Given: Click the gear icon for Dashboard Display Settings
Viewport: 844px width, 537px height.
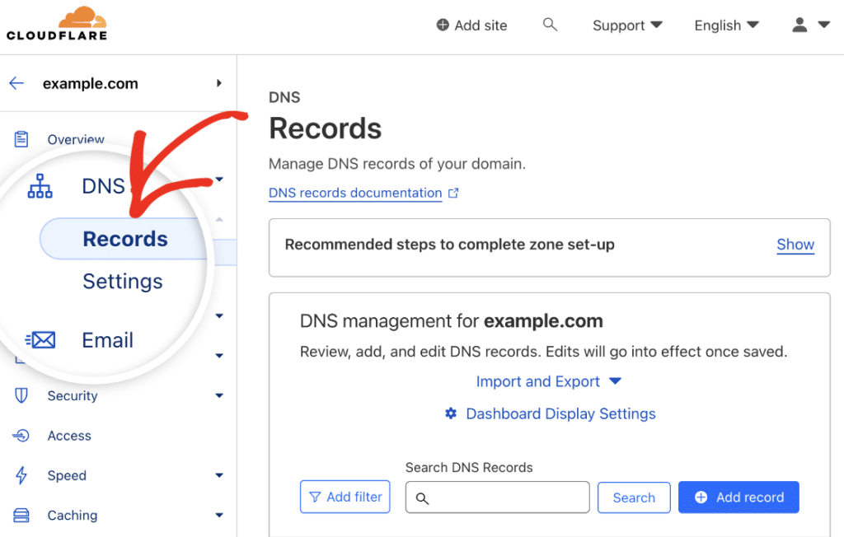Looking at the screenshot, I should coord(451,413).
